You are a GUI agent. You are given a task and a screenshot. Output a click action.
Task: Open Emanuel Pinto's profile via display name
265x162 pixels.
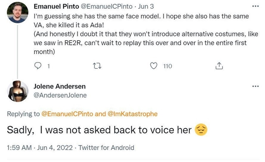(56, 7)
